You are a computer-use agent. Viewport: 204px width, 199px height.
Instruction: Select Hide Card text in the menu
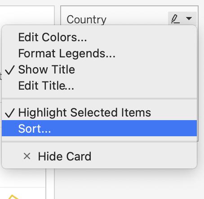65,156
